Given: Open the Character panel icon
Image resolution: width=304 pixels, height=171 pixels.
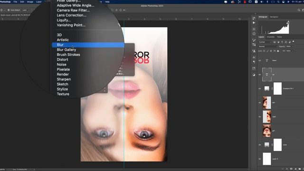Looking at the screenshot, I should [254, 57].
